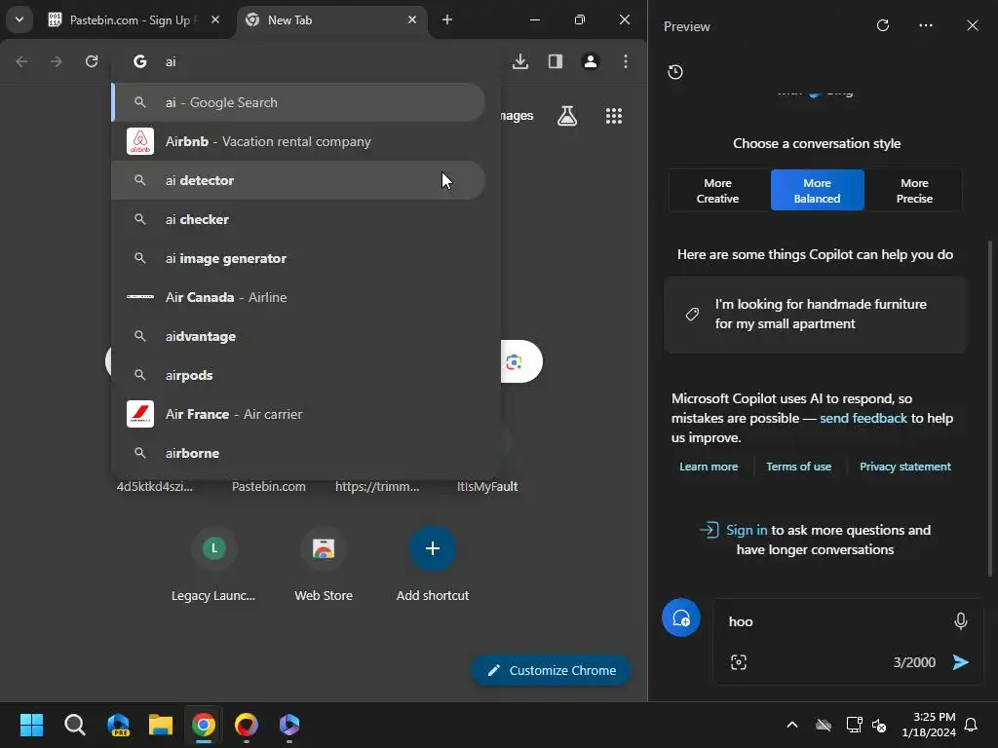Viewport: 998px width, 748px height.
Task: Select 'ai - Google Search' suggestion
Action: (x=298, y=102)
